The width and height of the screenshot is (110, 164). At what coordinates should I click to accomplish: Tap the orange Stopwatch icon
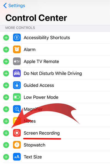17,145
